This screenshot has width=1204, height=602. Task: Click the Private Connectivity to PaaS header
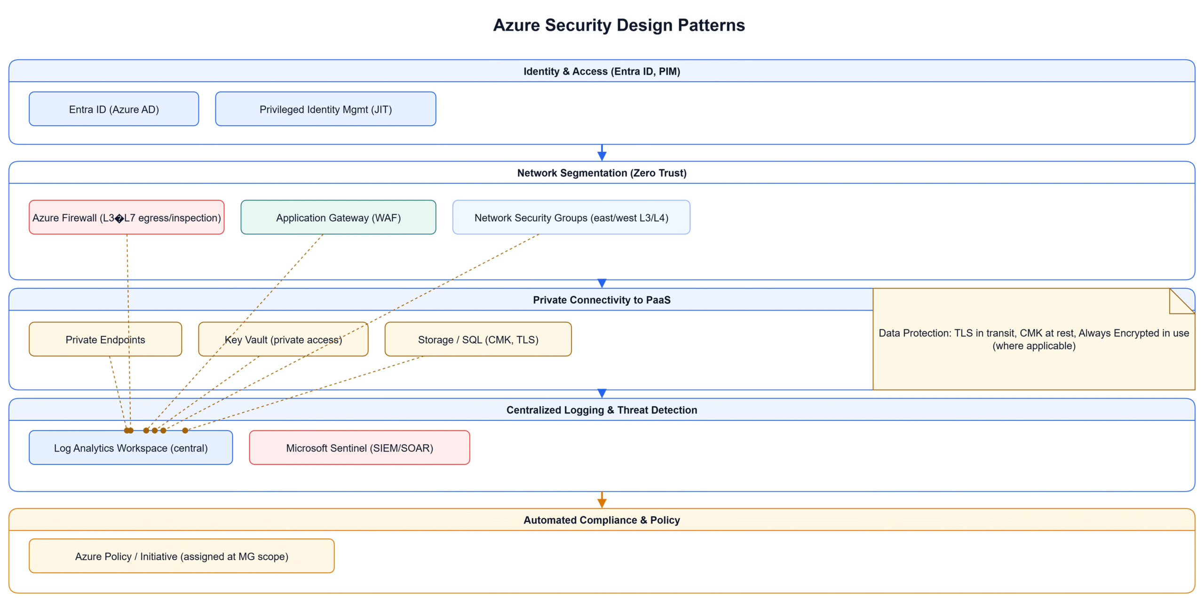point(602,299)
